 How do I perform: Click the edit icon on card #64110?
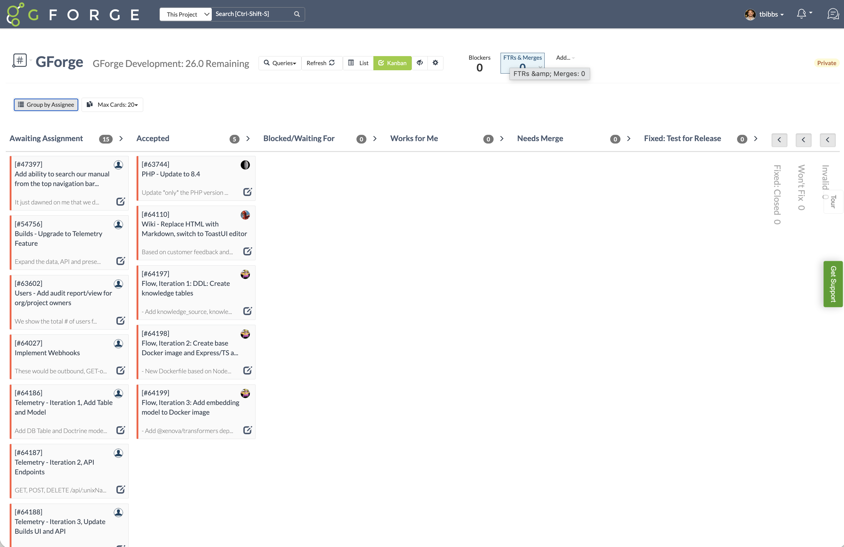pos(247,251)
